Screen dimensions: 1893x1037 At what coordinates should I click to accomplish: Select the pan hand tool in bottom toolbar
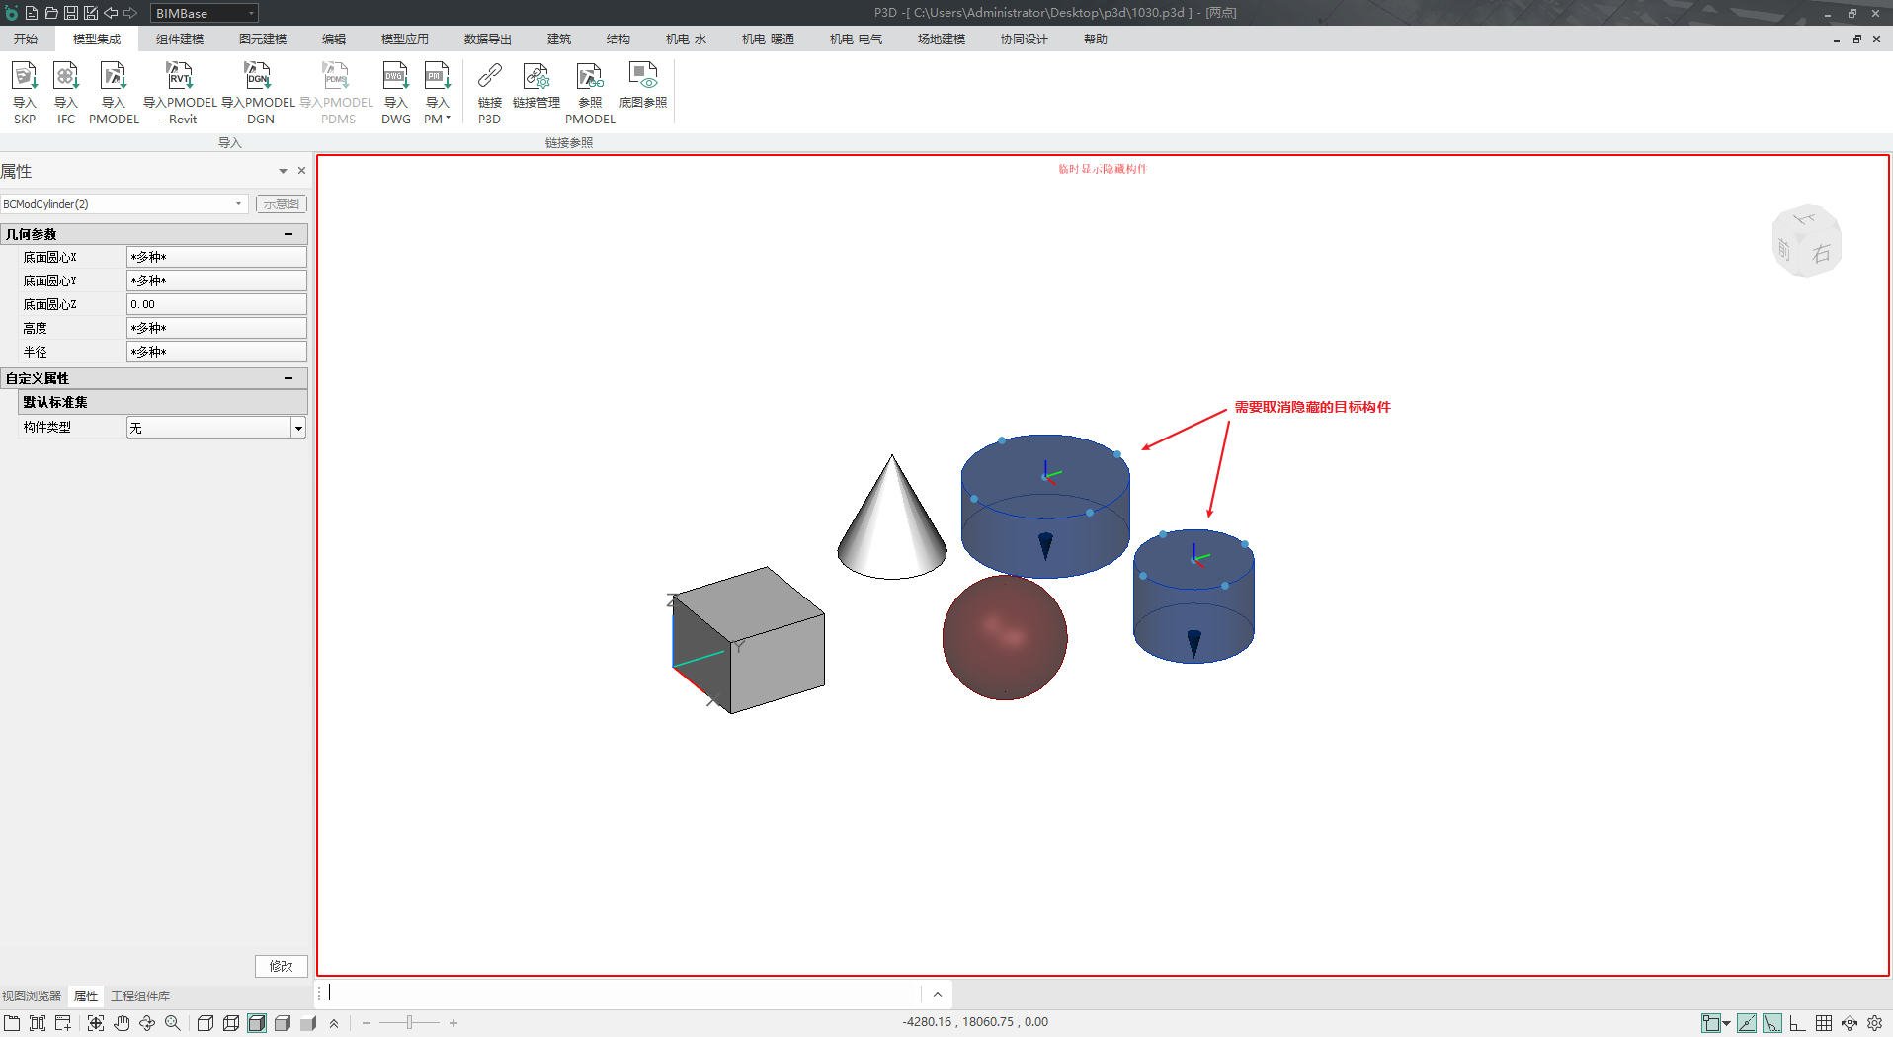coord(122,1023)
